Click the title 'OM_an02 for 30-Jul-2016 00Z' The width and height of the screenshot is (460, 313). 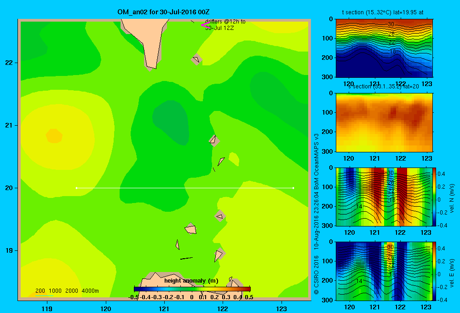click(163, 12)
